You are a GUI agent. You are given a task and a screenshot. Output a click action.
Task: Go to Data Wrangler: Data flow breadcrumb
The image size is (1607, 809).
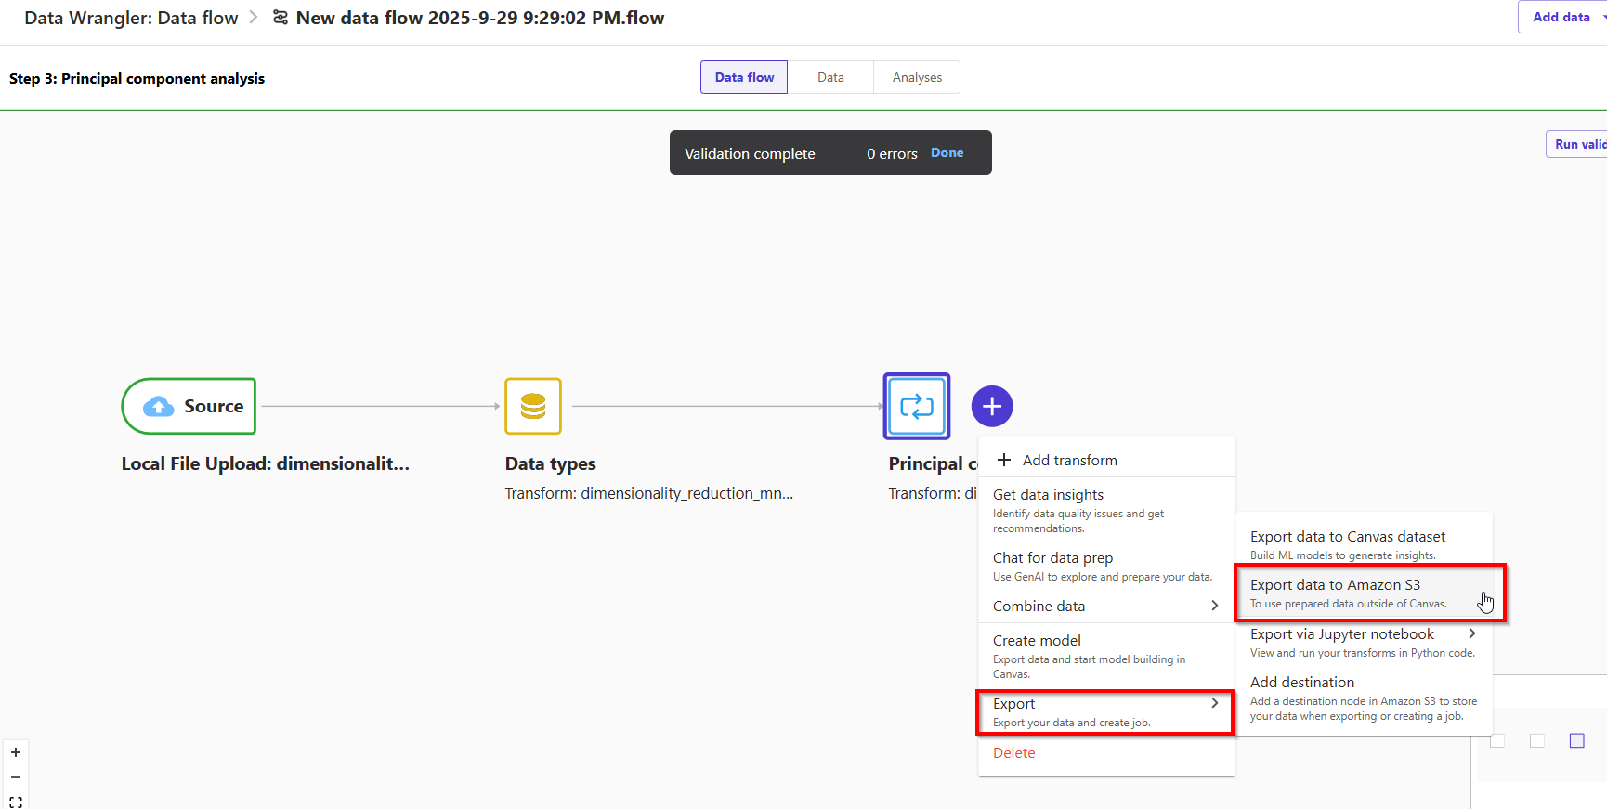point(131,18)
